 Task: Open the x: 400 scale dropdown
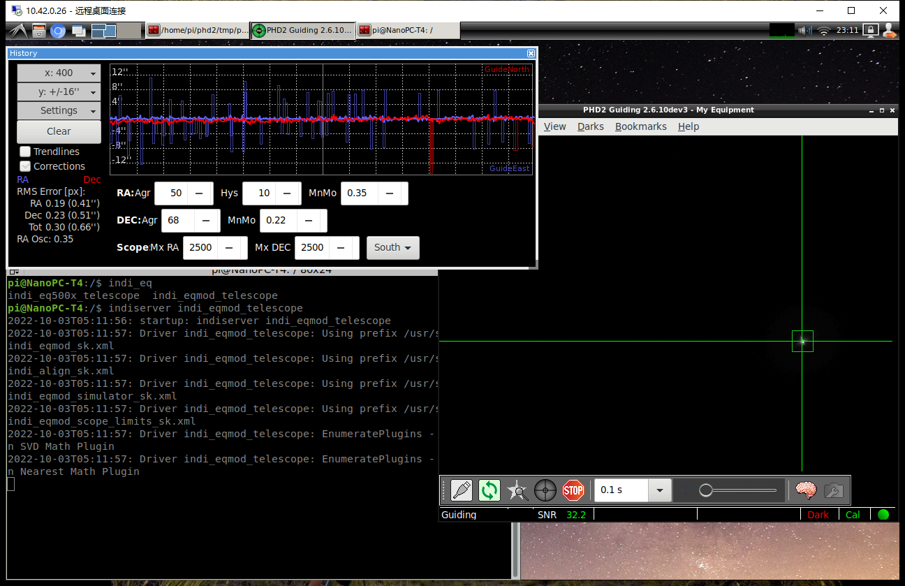59,73
